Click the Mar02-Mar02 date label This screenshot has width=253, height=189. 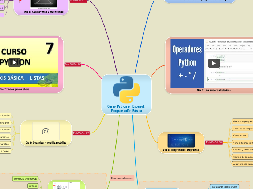point(78,1)
